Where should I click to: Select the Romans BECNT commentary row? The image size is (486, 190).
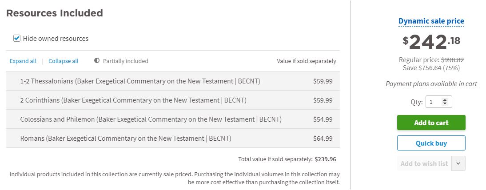126,139
